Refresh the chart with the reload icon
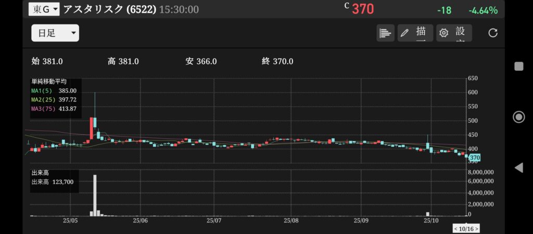This screenshot has height=234, width=533. point(493,33)
